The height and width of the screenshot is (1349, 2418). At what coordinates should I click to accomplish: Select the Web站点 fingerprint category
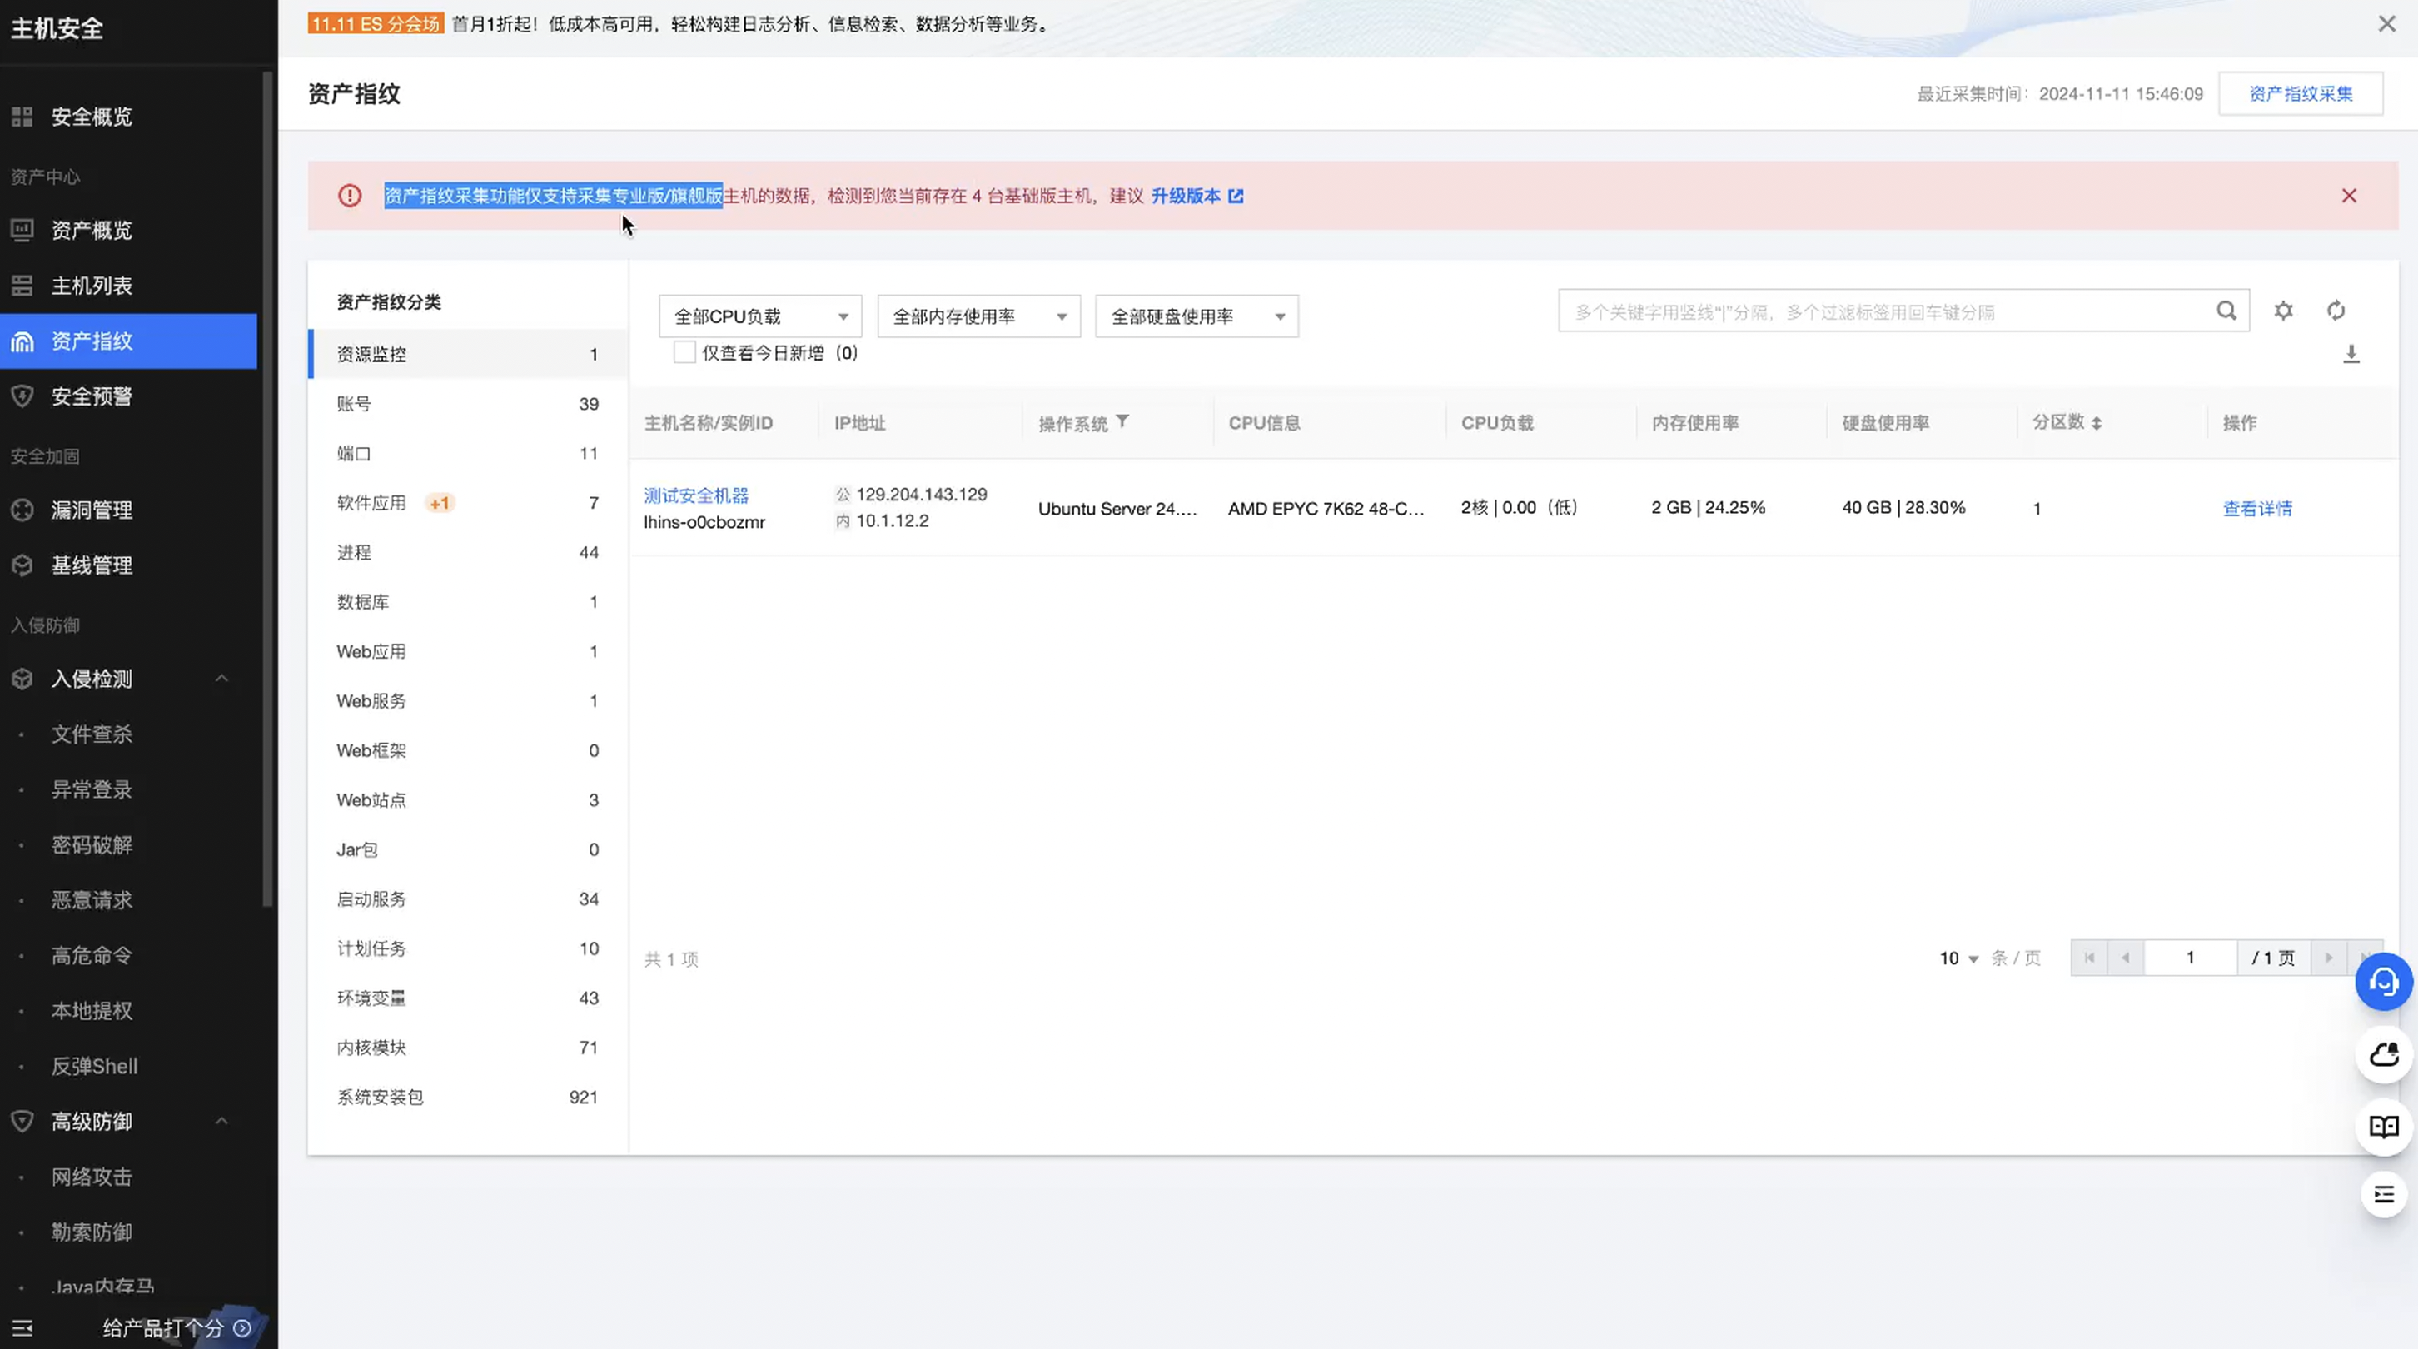coord(371,800)
